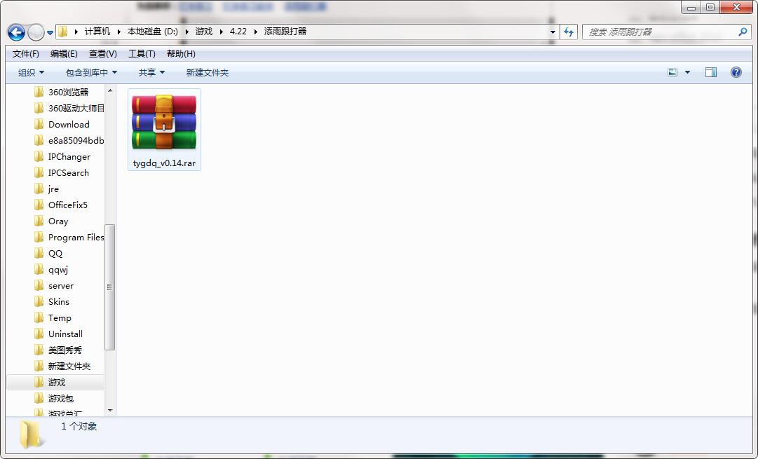Click the change view icon button
The width and height of the screenshot is (758, 459).
672,72
